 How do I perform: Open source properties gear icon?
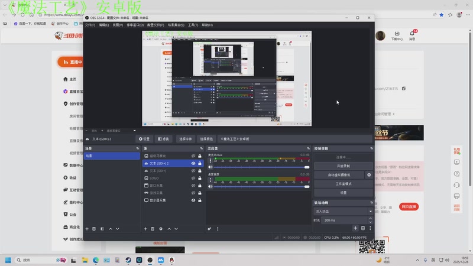click(x=161, y=229)
